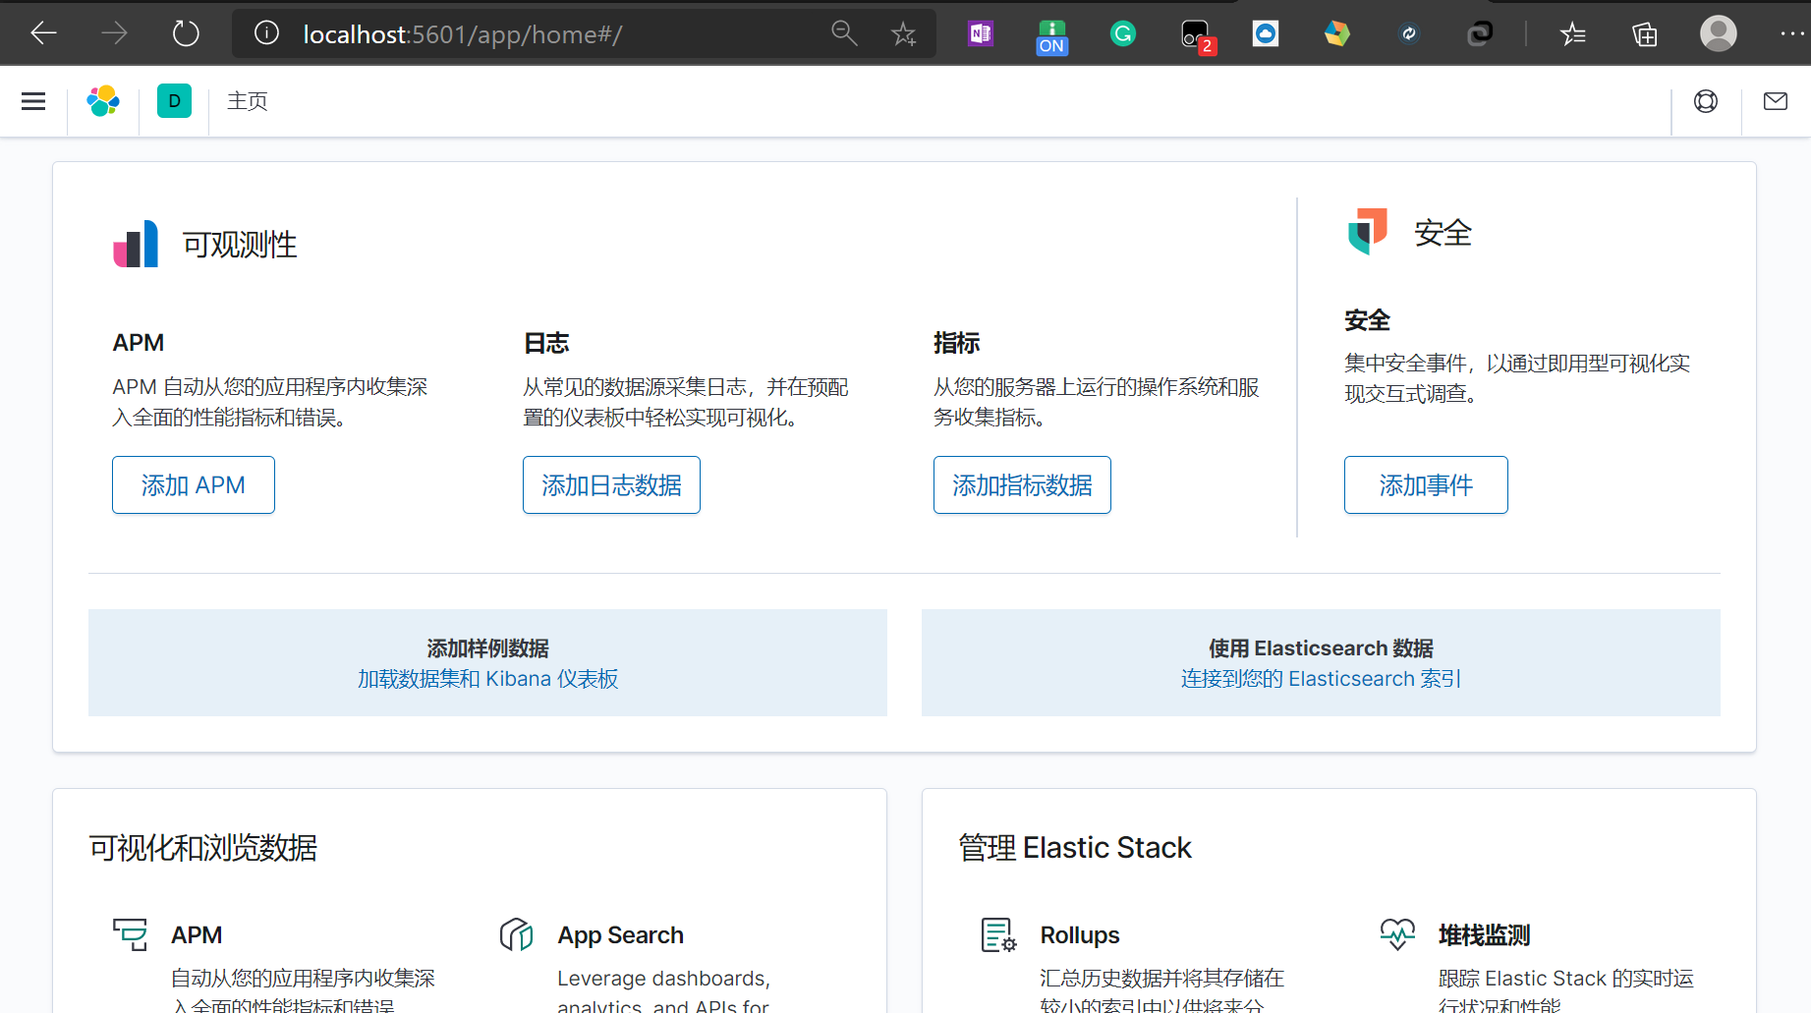Click the browser forward arrow
1811x1013 pixels.
click(115, 33)
